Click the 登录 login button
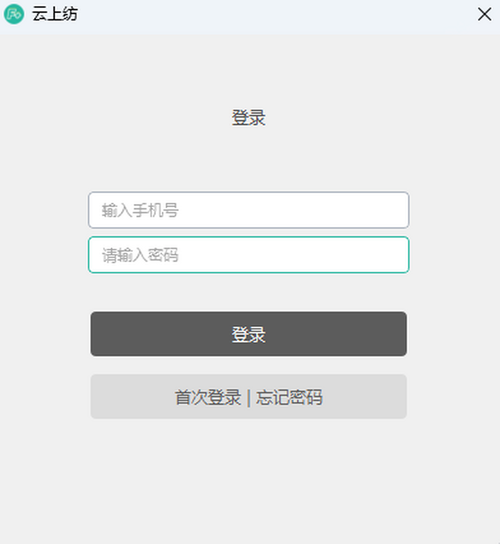This screenshot has height=544, width=500. tap(249, 334)
